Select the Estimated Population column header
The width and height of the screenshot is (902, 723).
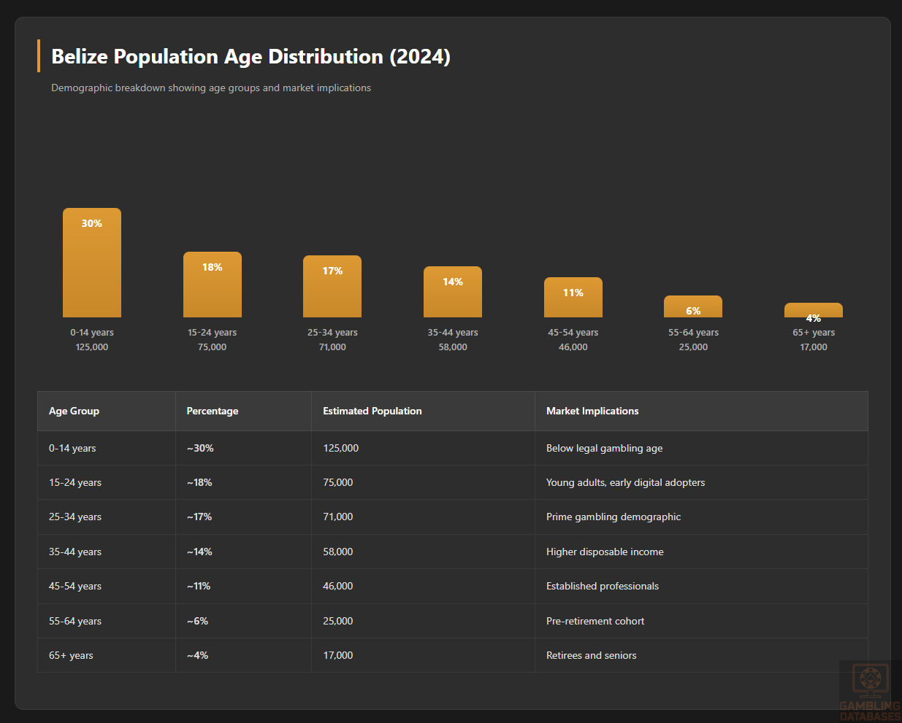point(372,411)
